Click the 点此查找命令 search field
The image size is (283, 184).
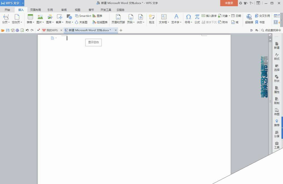(271, 30)
